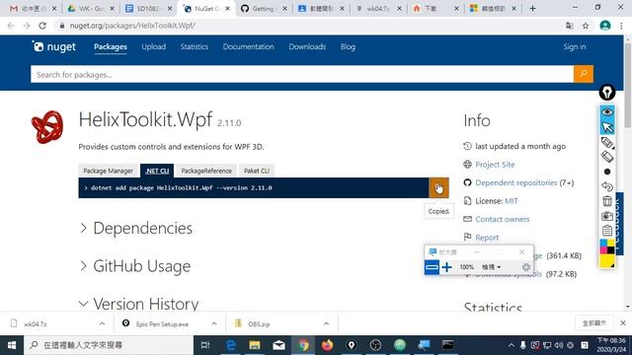632x355 pixels.
Task: Open a new browser tab
Action: click(x=533, y=8)
